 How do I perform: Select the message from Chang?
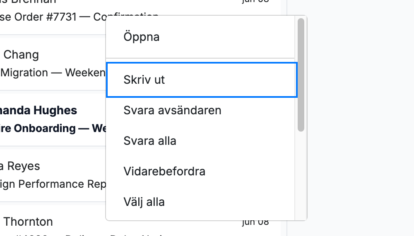click(21, 55)
